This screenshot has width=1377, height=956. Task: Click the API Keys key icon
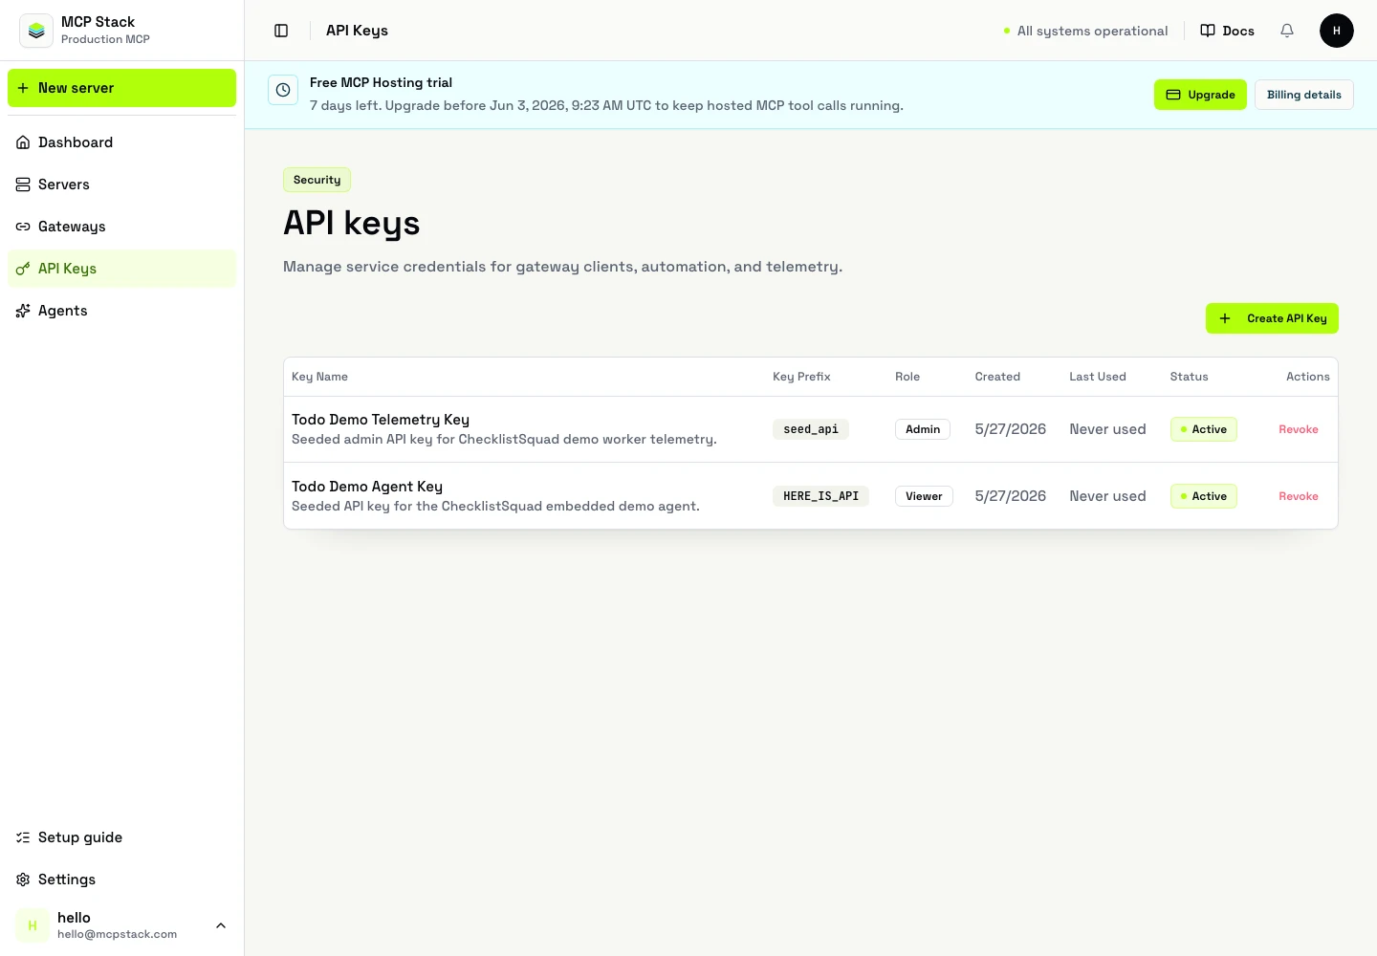[x=23, y=269]
